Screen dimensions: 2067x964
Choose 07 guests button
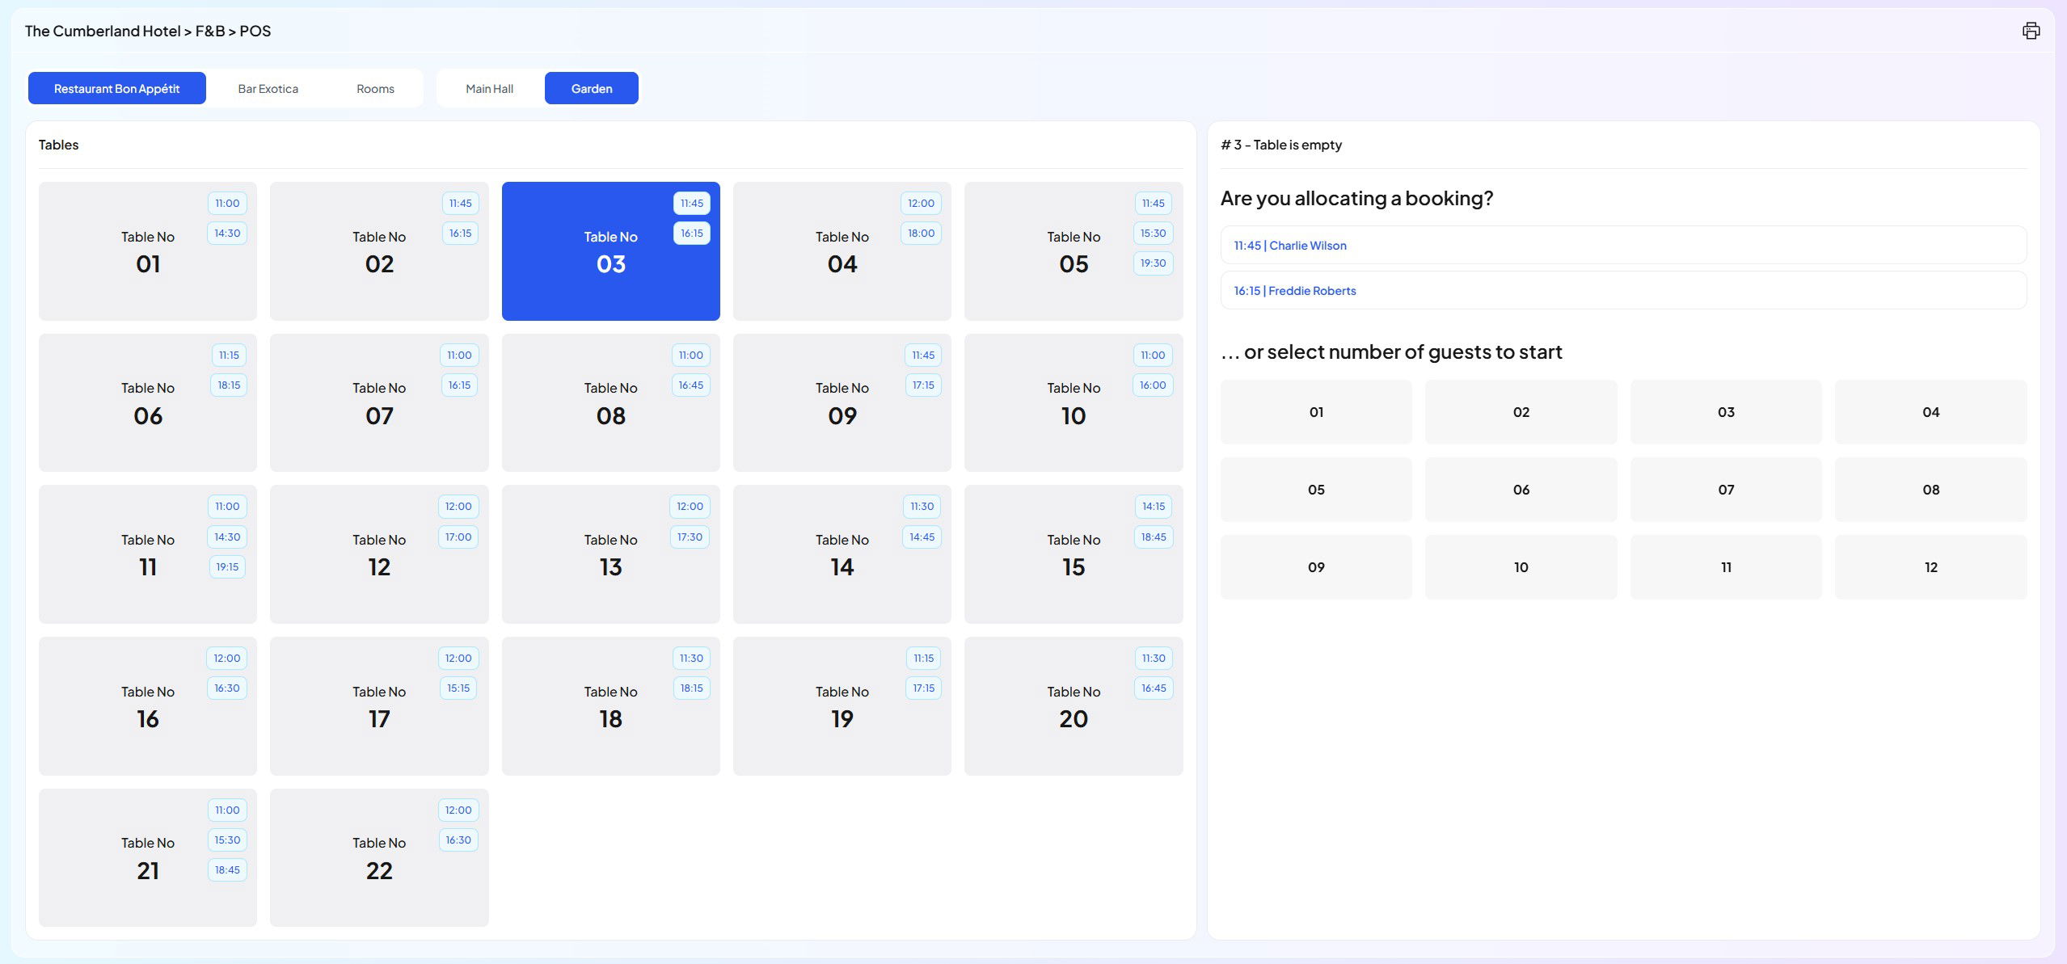[x=1725, y=490]
